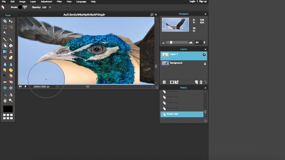The height and width of the screenshot is (160, 285).
Task: Select the Sharpen tool
Action: pos(11,64)
